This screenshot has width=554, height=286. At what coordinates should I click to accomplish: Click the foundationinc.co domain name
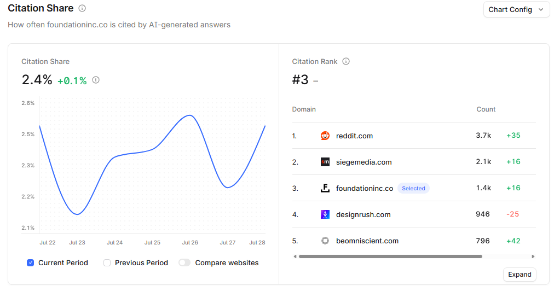point(365,188)
